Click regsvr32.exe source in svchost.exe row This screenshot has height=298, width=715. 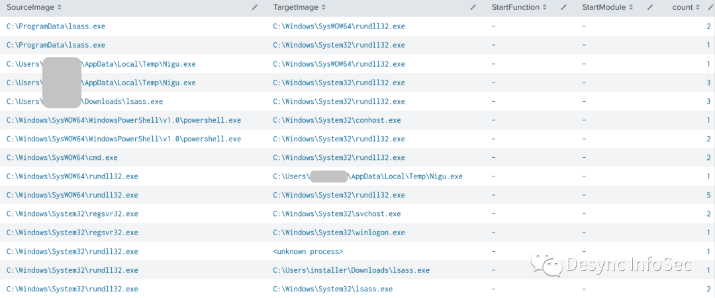[x=72, y=214]
